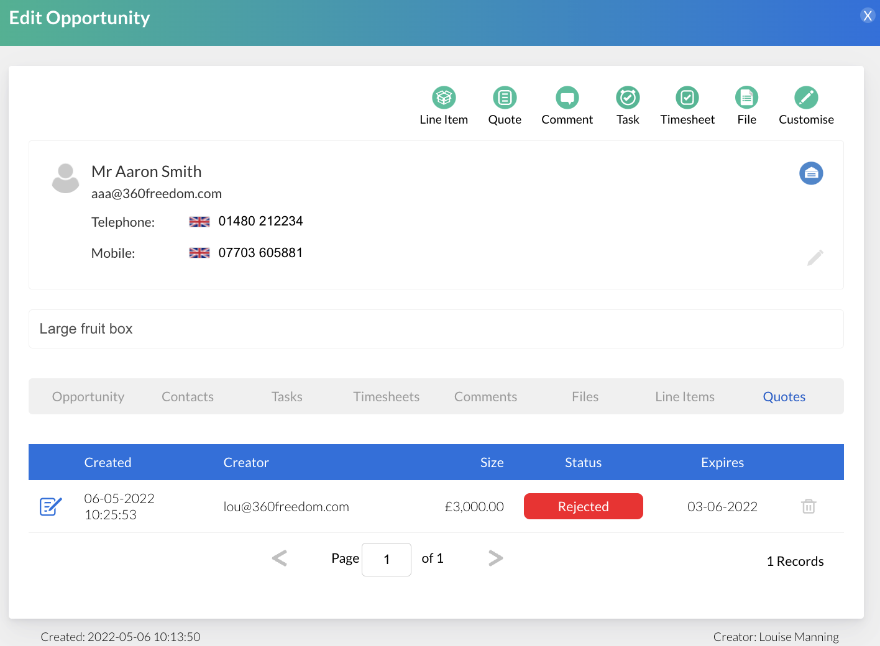Select the Line Items tab
The width and height of the screenshot is (880, 646).
pos(685,397)
